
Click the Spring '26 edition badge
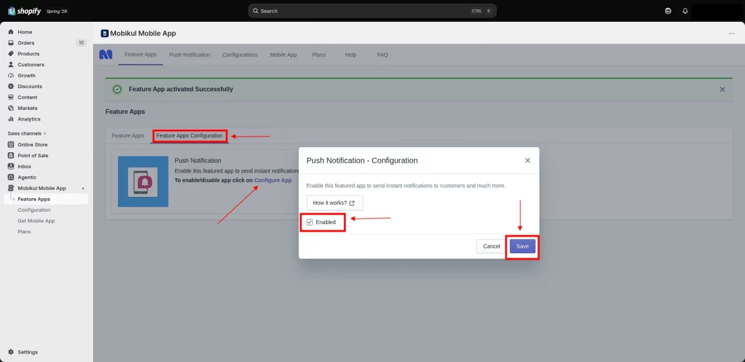[x=56, y=11]
